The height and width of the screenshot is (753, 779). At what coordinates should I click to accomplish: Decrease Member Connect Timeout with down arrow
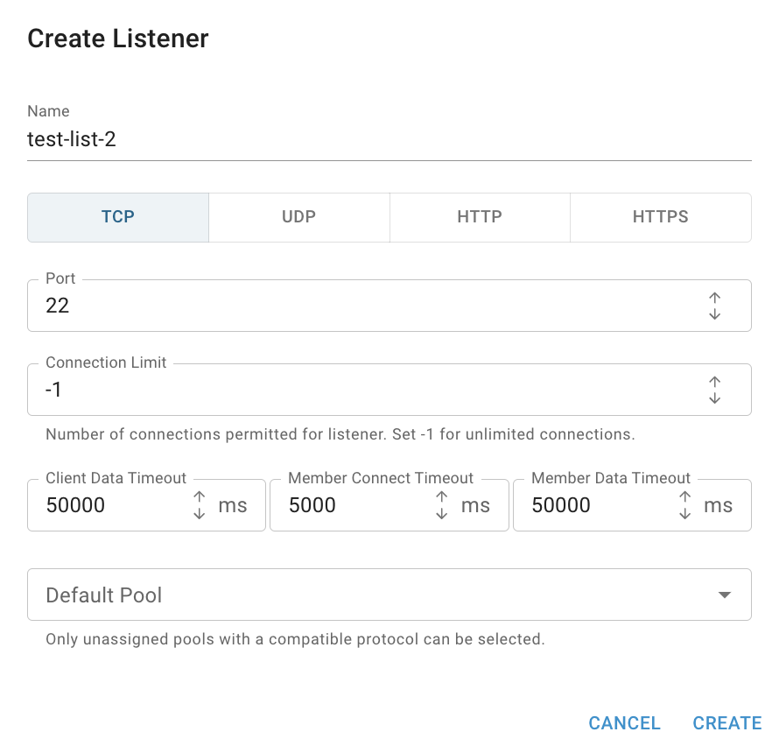[442, 513]
